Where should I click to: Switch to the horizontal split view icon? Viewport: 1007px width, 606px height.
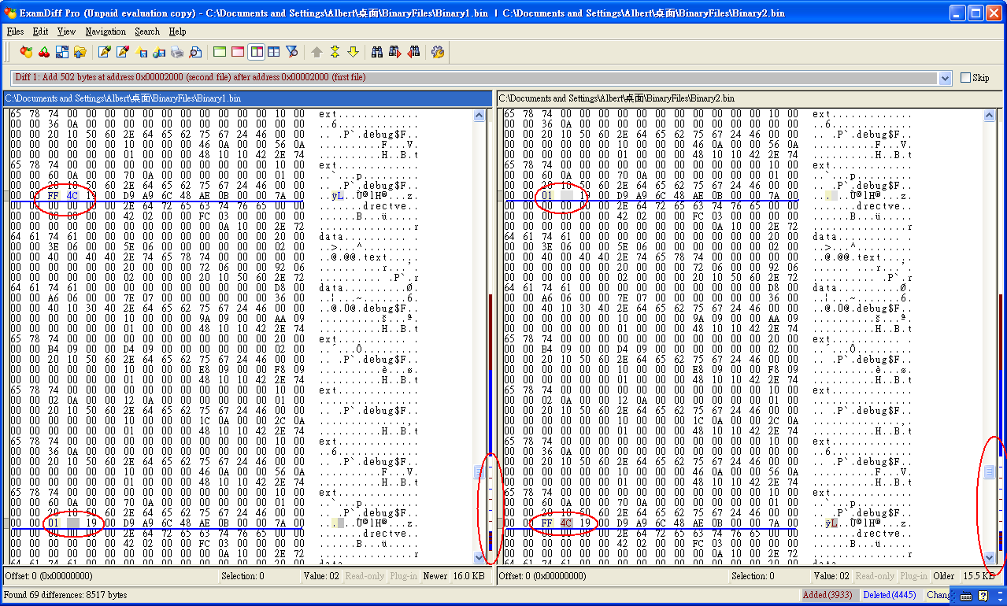274,52
